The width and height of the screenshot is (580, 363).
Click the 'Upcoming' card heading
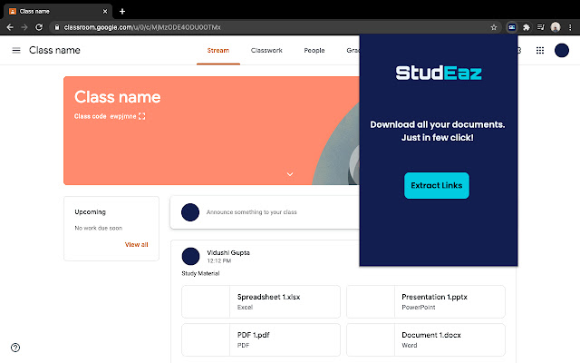[91, 211]
